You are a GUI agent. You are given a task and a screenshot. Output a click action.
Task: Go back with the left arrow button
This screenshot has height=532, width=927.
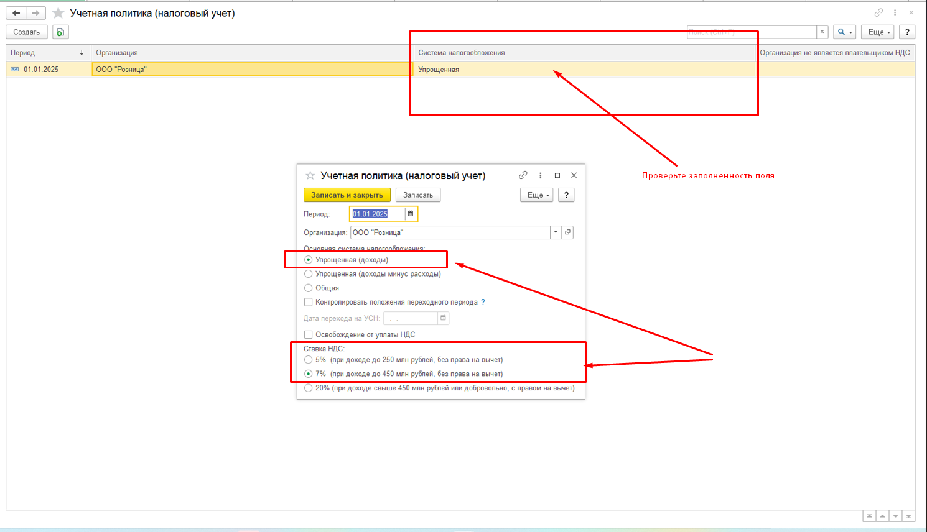pyautogui.click(x=16, y=13)
